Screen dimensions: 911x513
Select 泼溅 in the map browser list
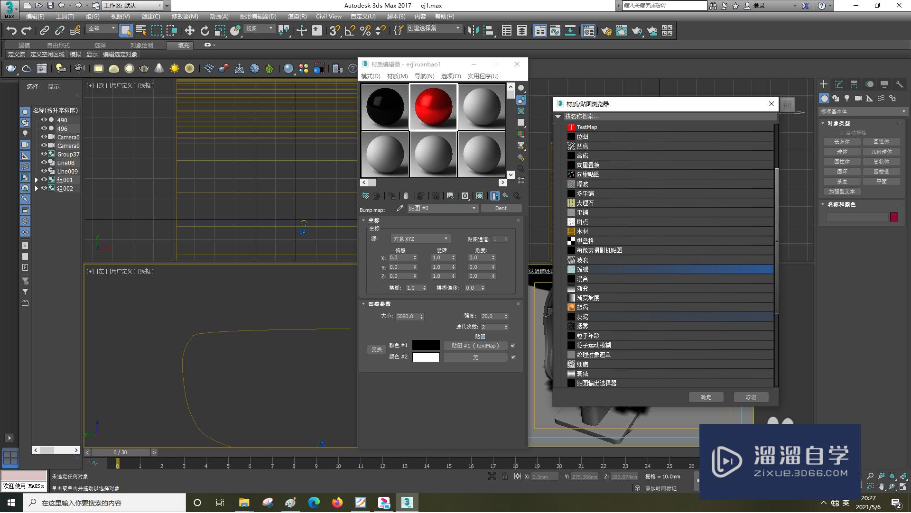(670, 269)
